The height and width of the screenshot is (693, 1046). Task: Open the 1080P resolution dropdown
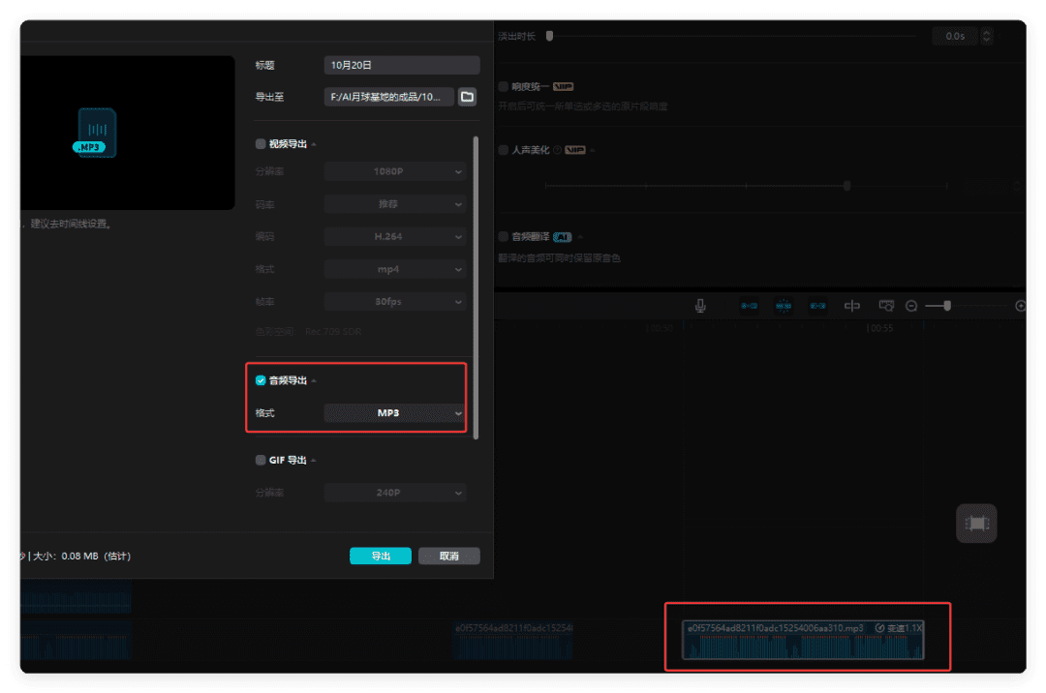[x=395, y=171]
